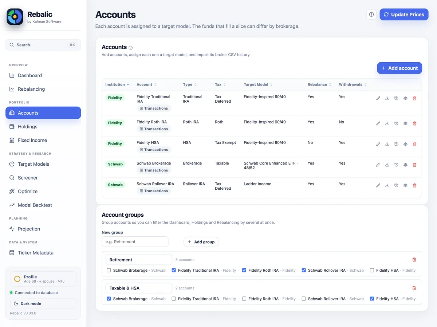
Task: Uncheck Fidelity Traditional IRA in Retirement group
Action: (x=174, y=270)
